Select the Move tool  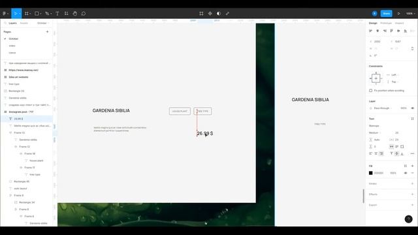[x=15, y=13]
